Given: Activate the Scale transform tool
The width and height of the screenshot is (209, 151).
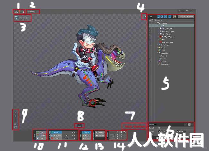Looking at the screenshot, I should pyautogui.click(x=56, y=138).
